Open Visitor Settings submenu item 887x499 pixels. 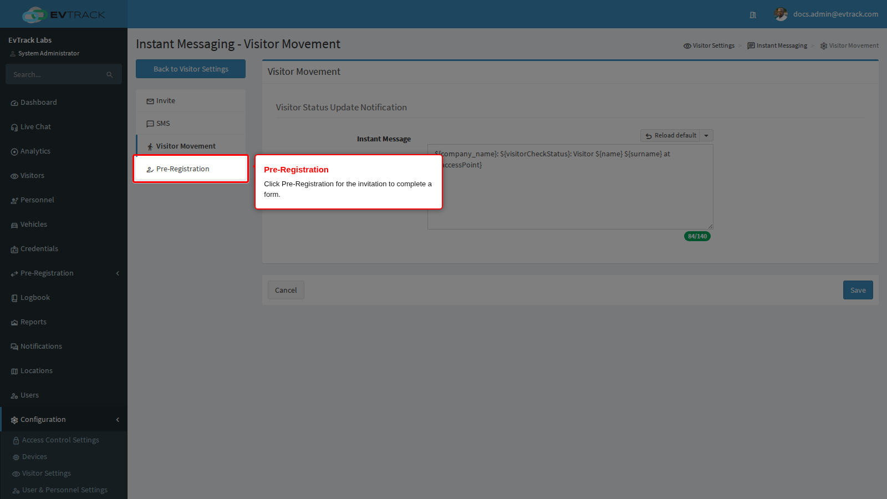click(64, 473)
